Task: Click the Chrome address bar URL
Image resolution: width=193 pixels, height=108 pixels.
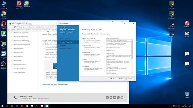Action: pyautogui.click(x=43, y=27)
